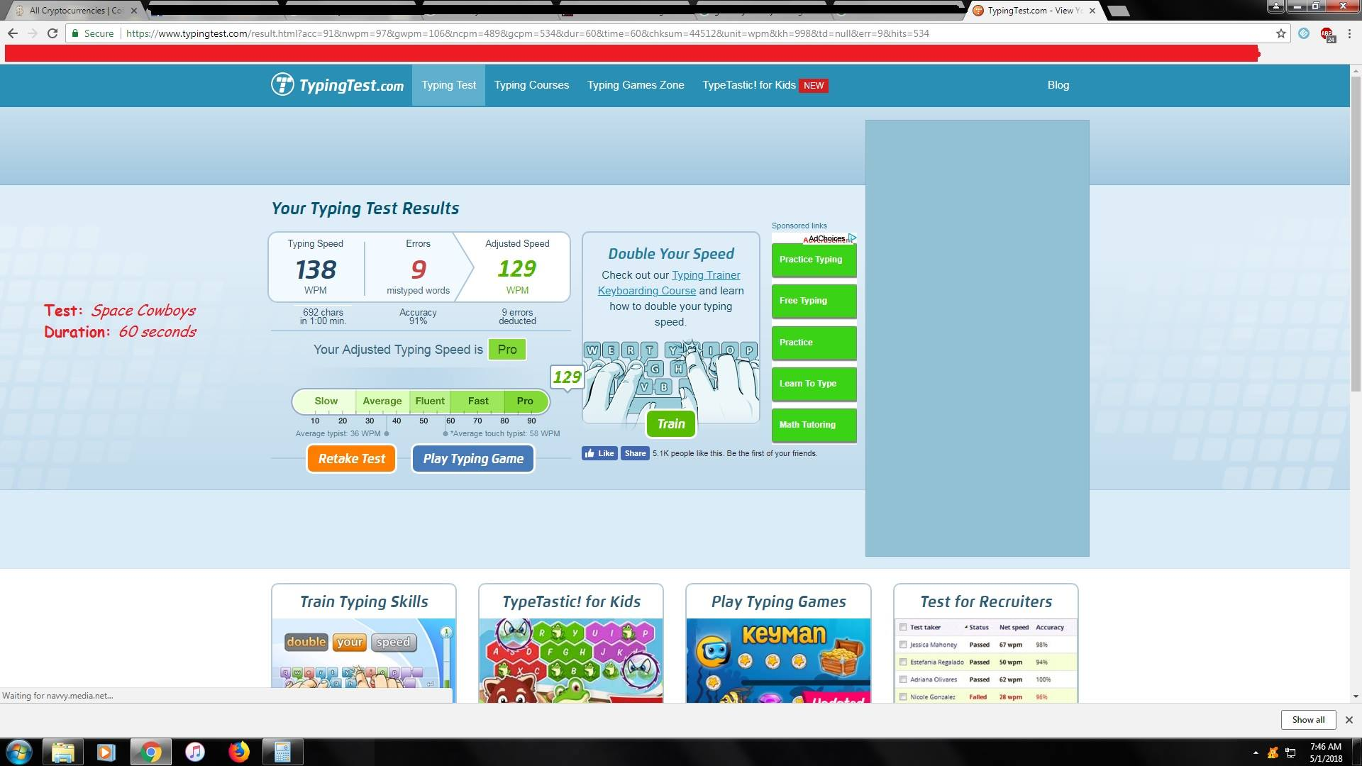Open iTunes from the taskbar
The image size is (1362, 766).
point(194,752)
